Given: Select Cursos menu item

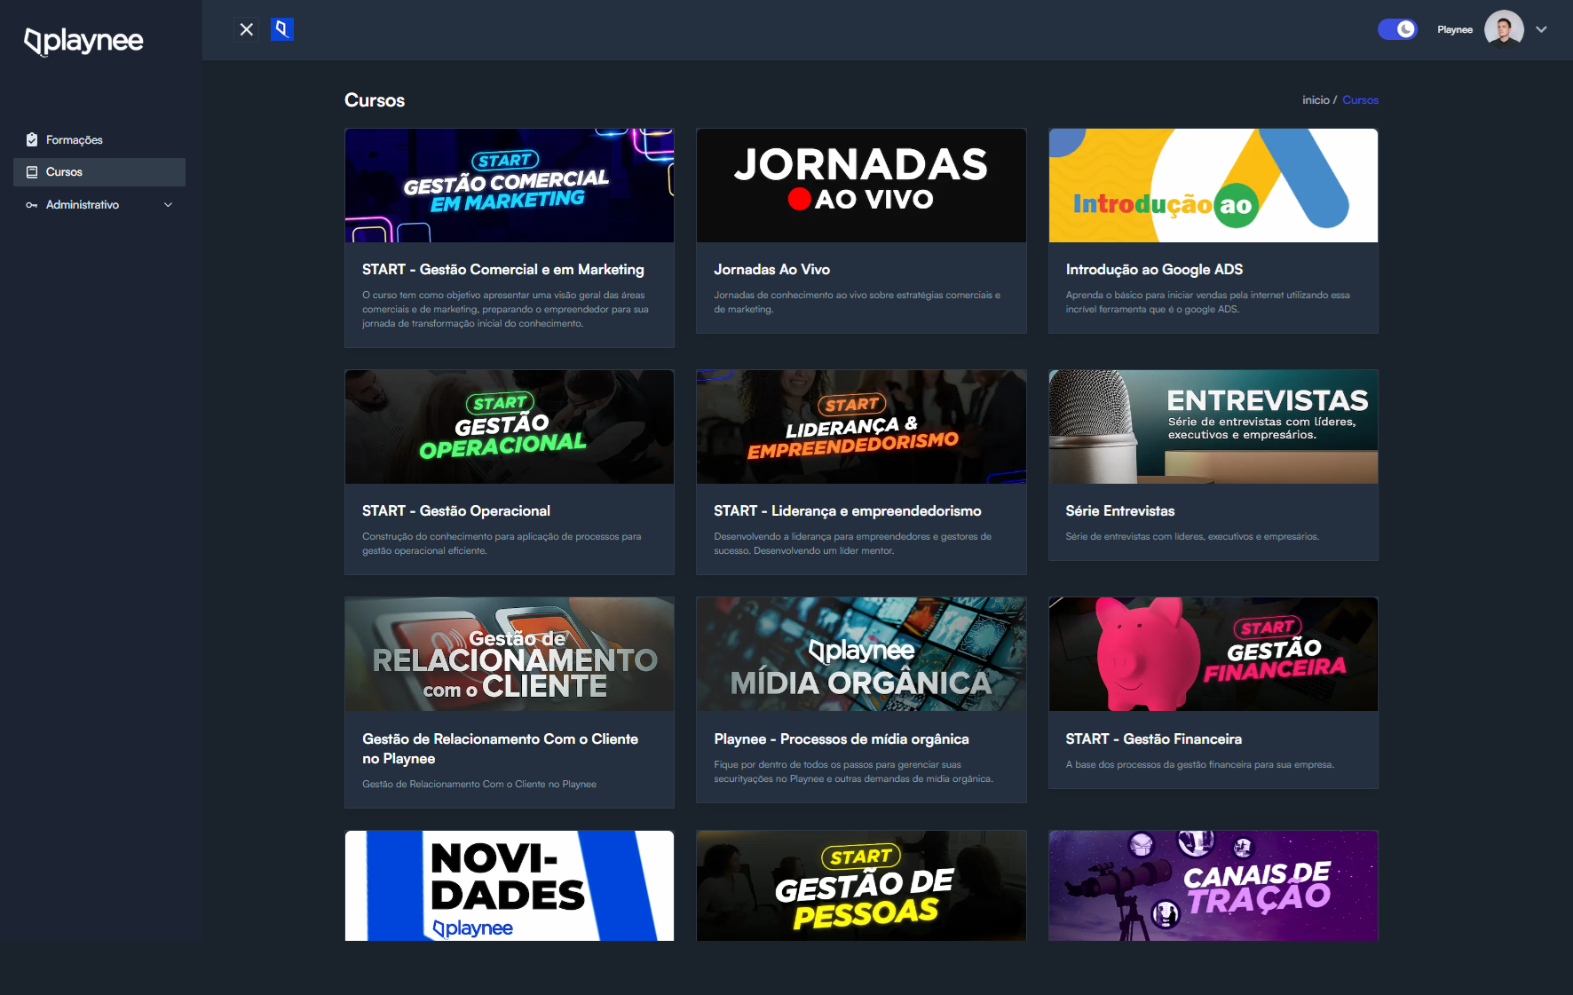Looking at the screenshot, I should pos(99,172).
